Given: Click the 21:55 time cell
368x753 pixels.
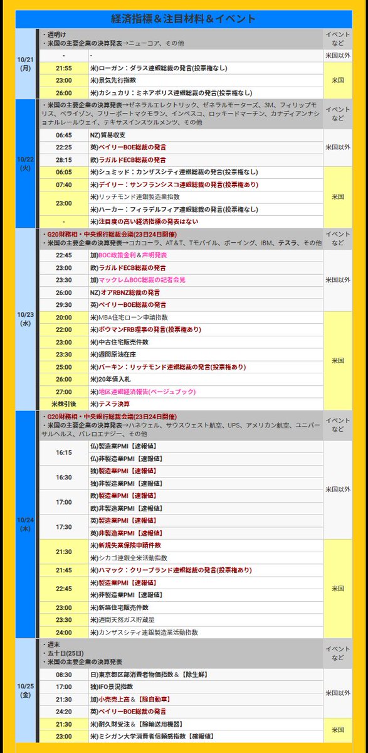Looking at the screenshot, I should tap(63, 68).
